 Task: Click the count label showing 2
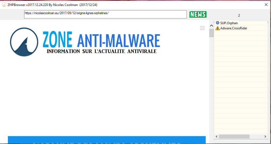(x=239, y=15)
